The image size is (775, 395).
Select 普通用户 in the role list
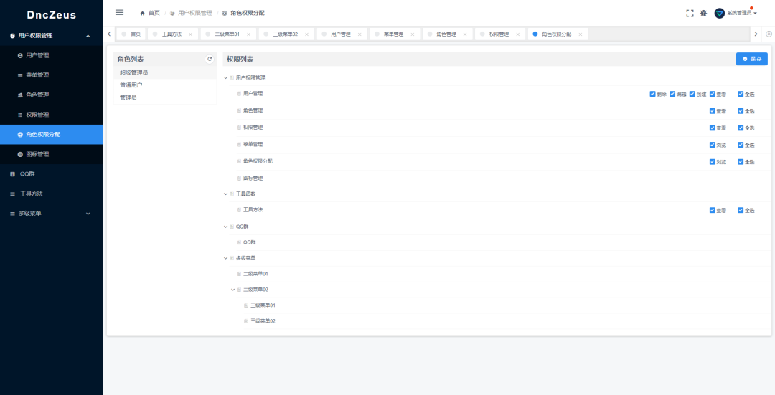(x=131, y=85)
